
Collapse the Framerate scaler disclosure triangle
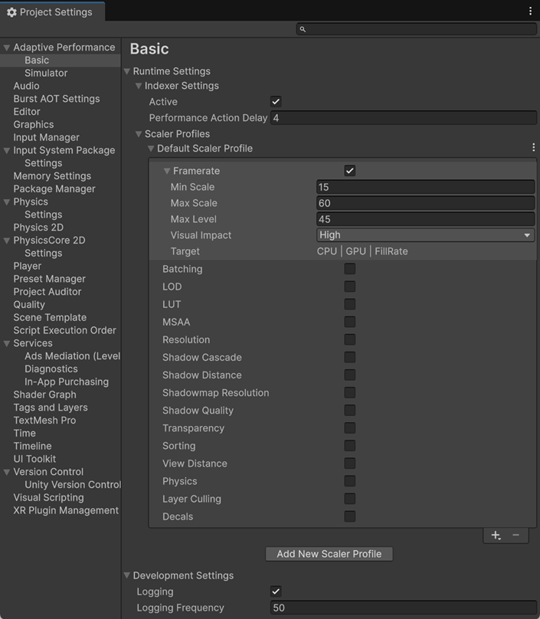167,170
